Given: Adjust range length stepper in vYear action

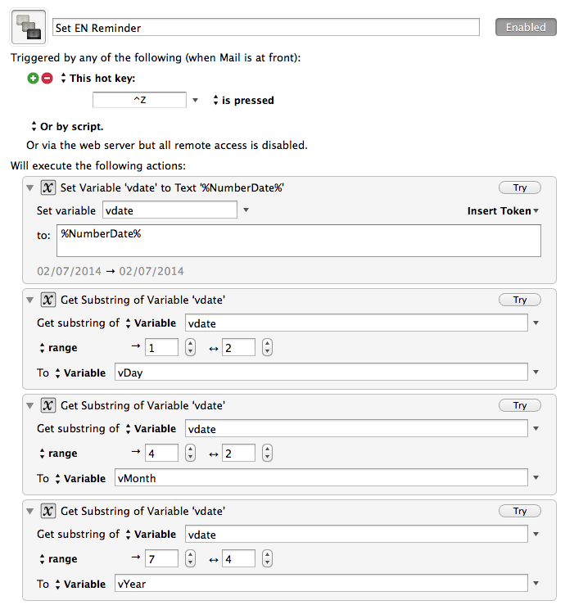Looking at the screenshot, I should (267, 558).
